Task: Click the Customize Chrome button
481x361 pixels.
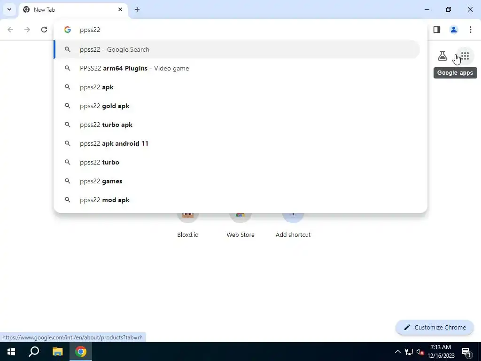Action: (x=434, y=327)
